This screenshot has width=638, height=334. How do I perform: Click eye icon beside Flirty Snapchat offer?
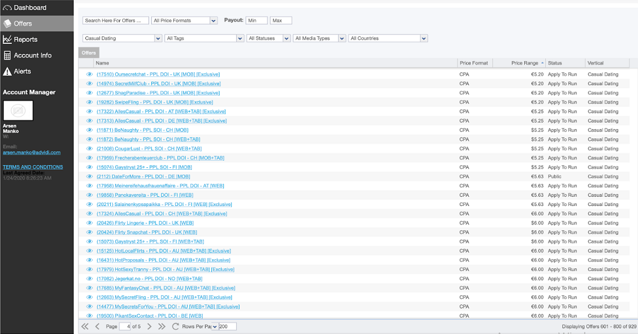(89, 232)
